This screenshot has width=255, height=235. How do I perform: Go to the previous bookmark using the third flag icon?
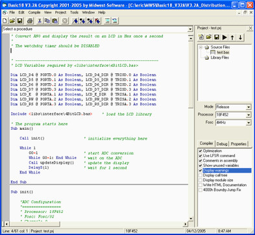pos(90,21)
